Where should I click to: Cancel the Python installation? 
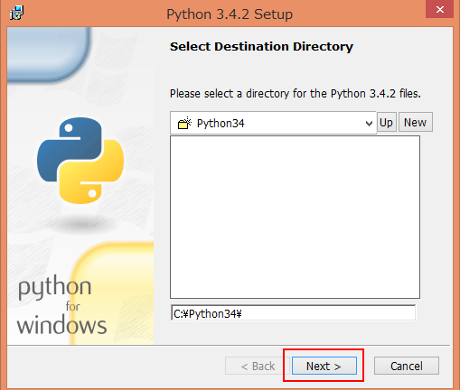pos(407,366)
